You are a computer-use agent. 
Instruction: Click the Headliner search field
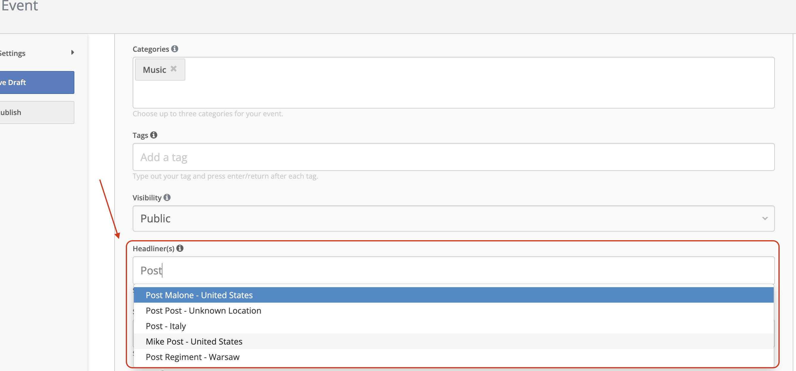[x=453, y=270]
